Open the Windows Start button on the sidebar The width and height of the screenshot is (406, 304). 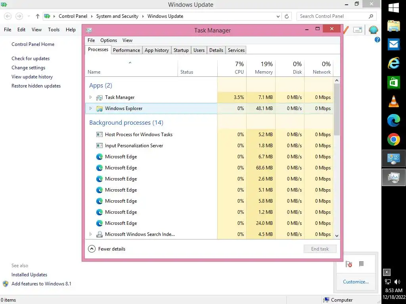pyautogui.click(x=394, y=8)
